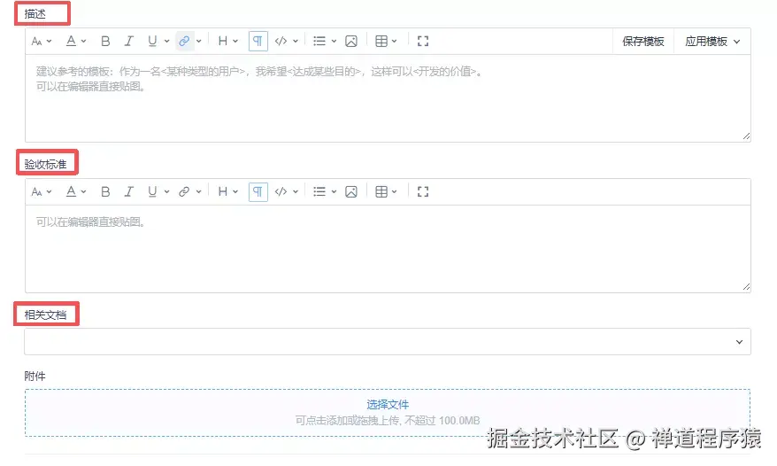This screenshot has height=466, width=777.
Task: Click into 描述 editor text area
Action: pos(388,98)
